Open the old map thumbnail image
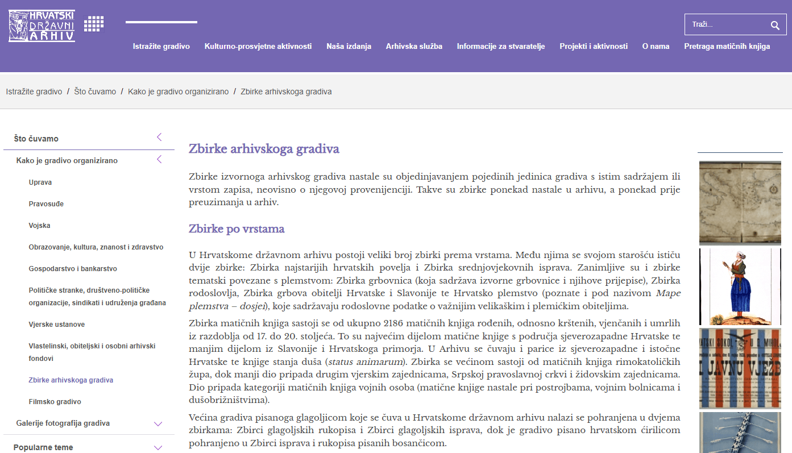The height and width of the screenshot is (453, 792). point(739,203)
